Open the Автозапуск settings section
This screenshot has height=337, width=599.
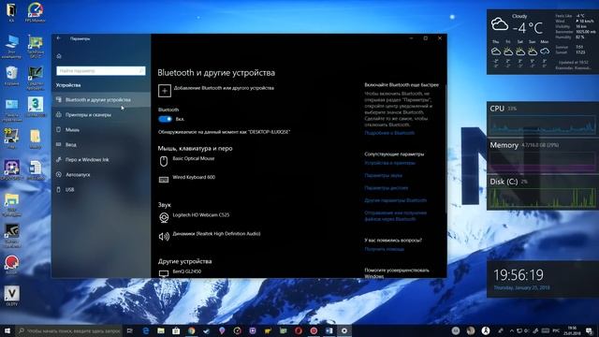(x=101, y=175)
